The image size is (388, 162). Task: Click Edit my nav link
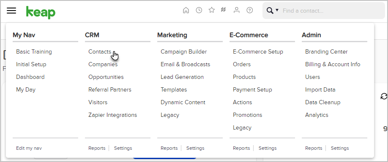29,148
